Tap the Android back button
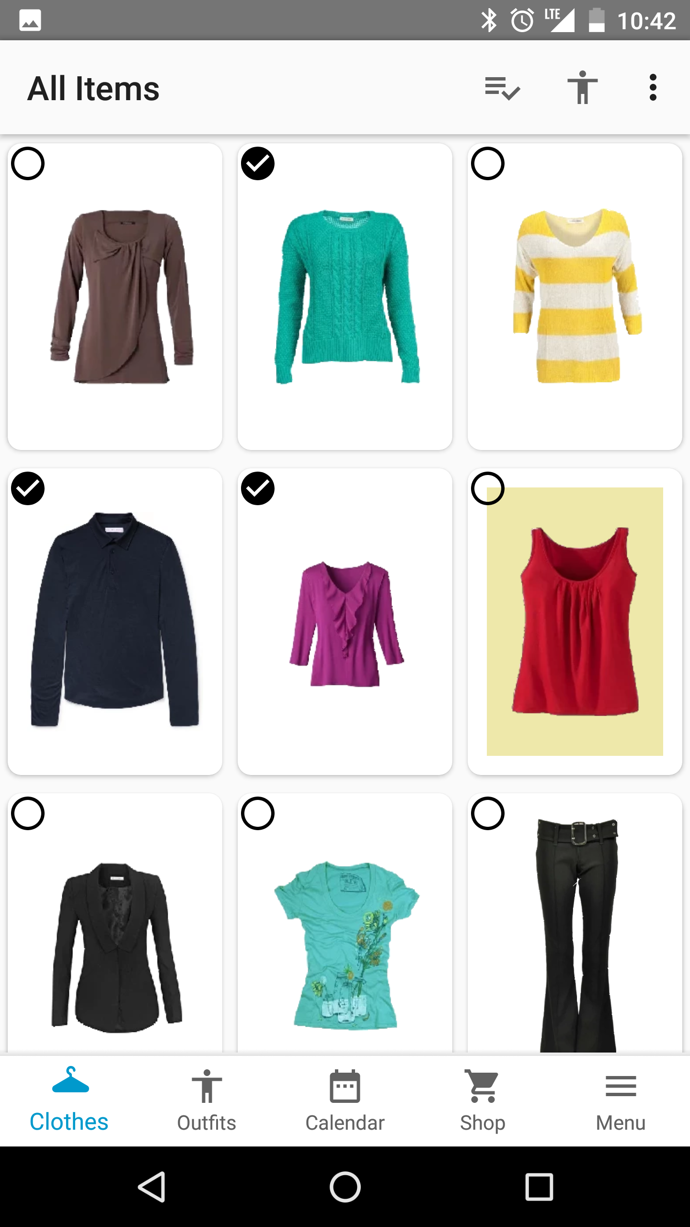690x1227 pixels. click(152, 1187)
